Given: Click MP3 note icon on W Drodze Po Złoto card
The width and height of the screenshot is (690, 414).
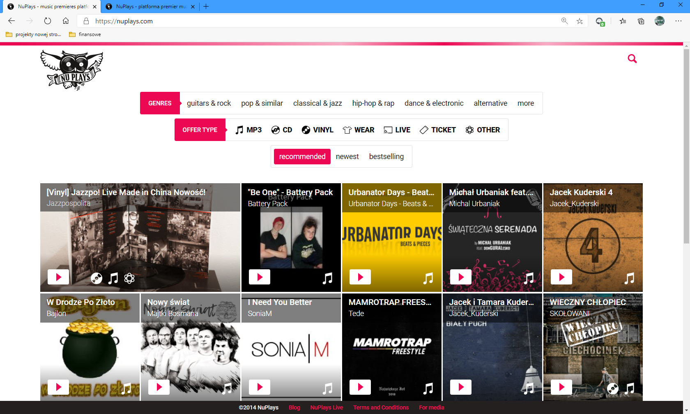Looking at the screenshot, I should [126, 389].
